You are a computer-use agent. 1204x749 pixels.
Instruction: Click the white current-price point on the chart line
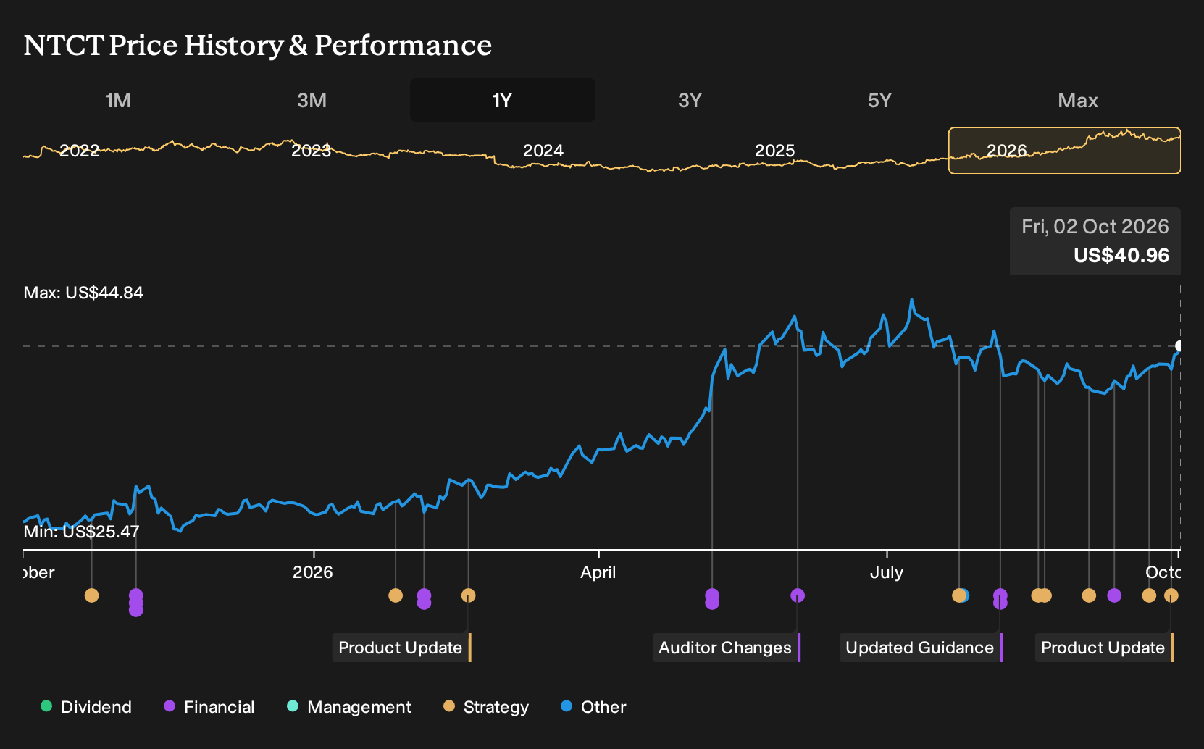[1179, 346]
